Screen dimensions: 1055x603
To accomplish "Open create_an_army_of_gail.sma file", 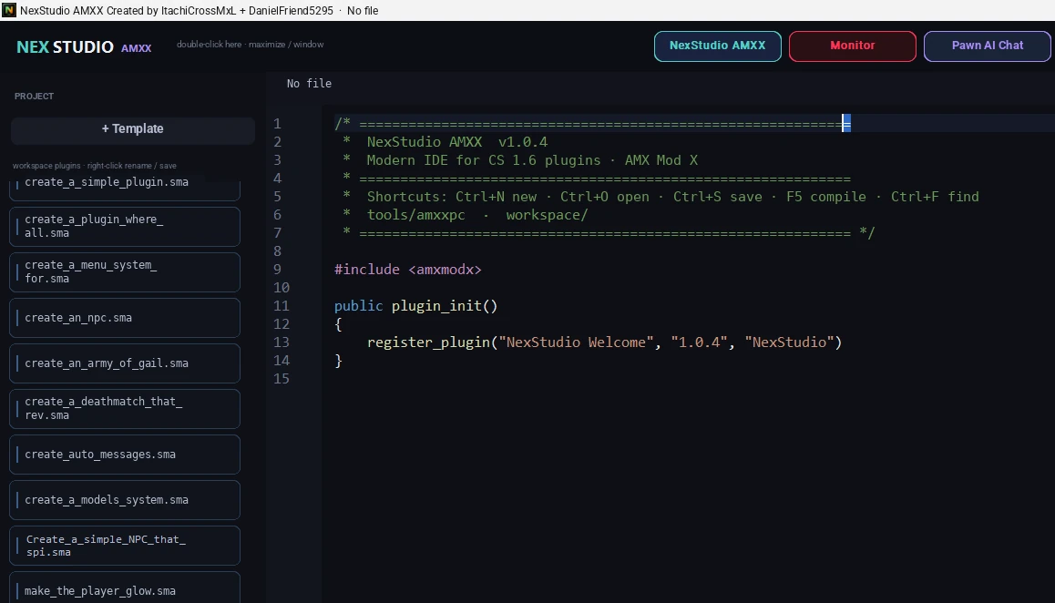I will pyautogui.click(x=125, y=363).
